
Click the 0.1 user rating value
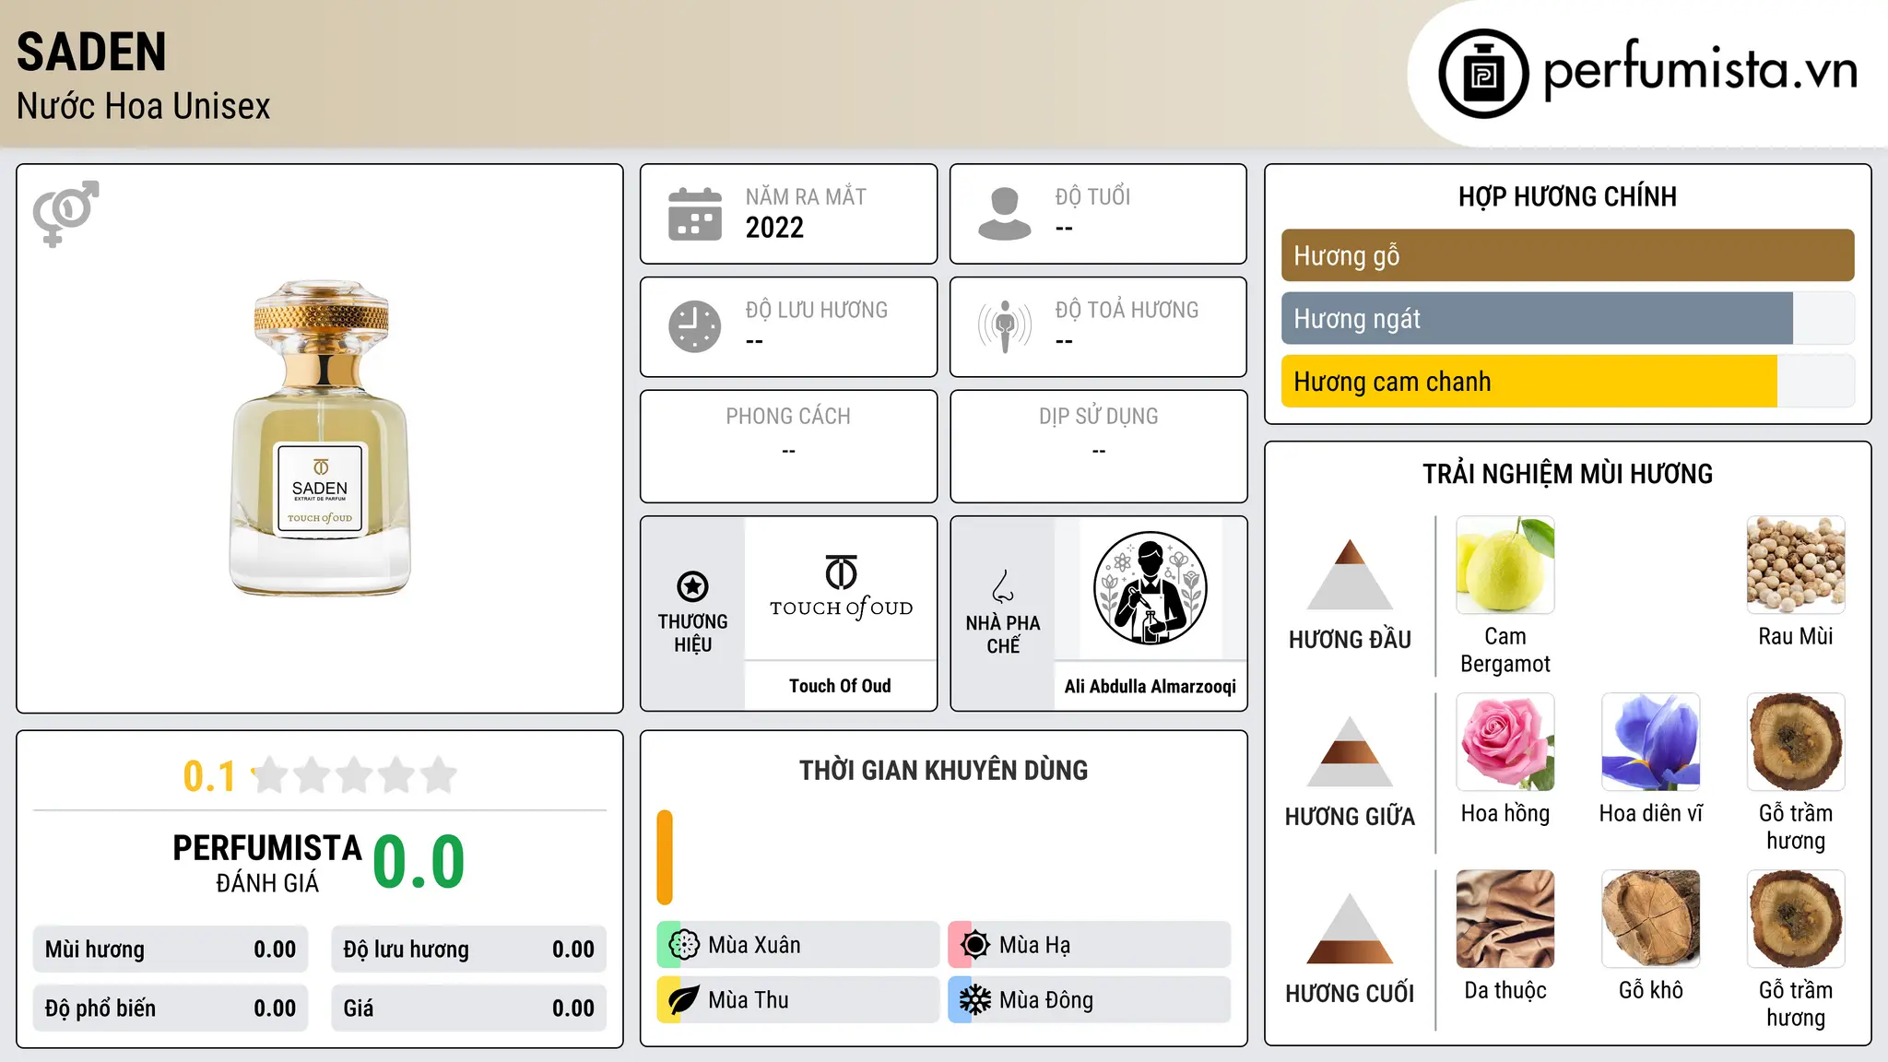pos(209,776)
